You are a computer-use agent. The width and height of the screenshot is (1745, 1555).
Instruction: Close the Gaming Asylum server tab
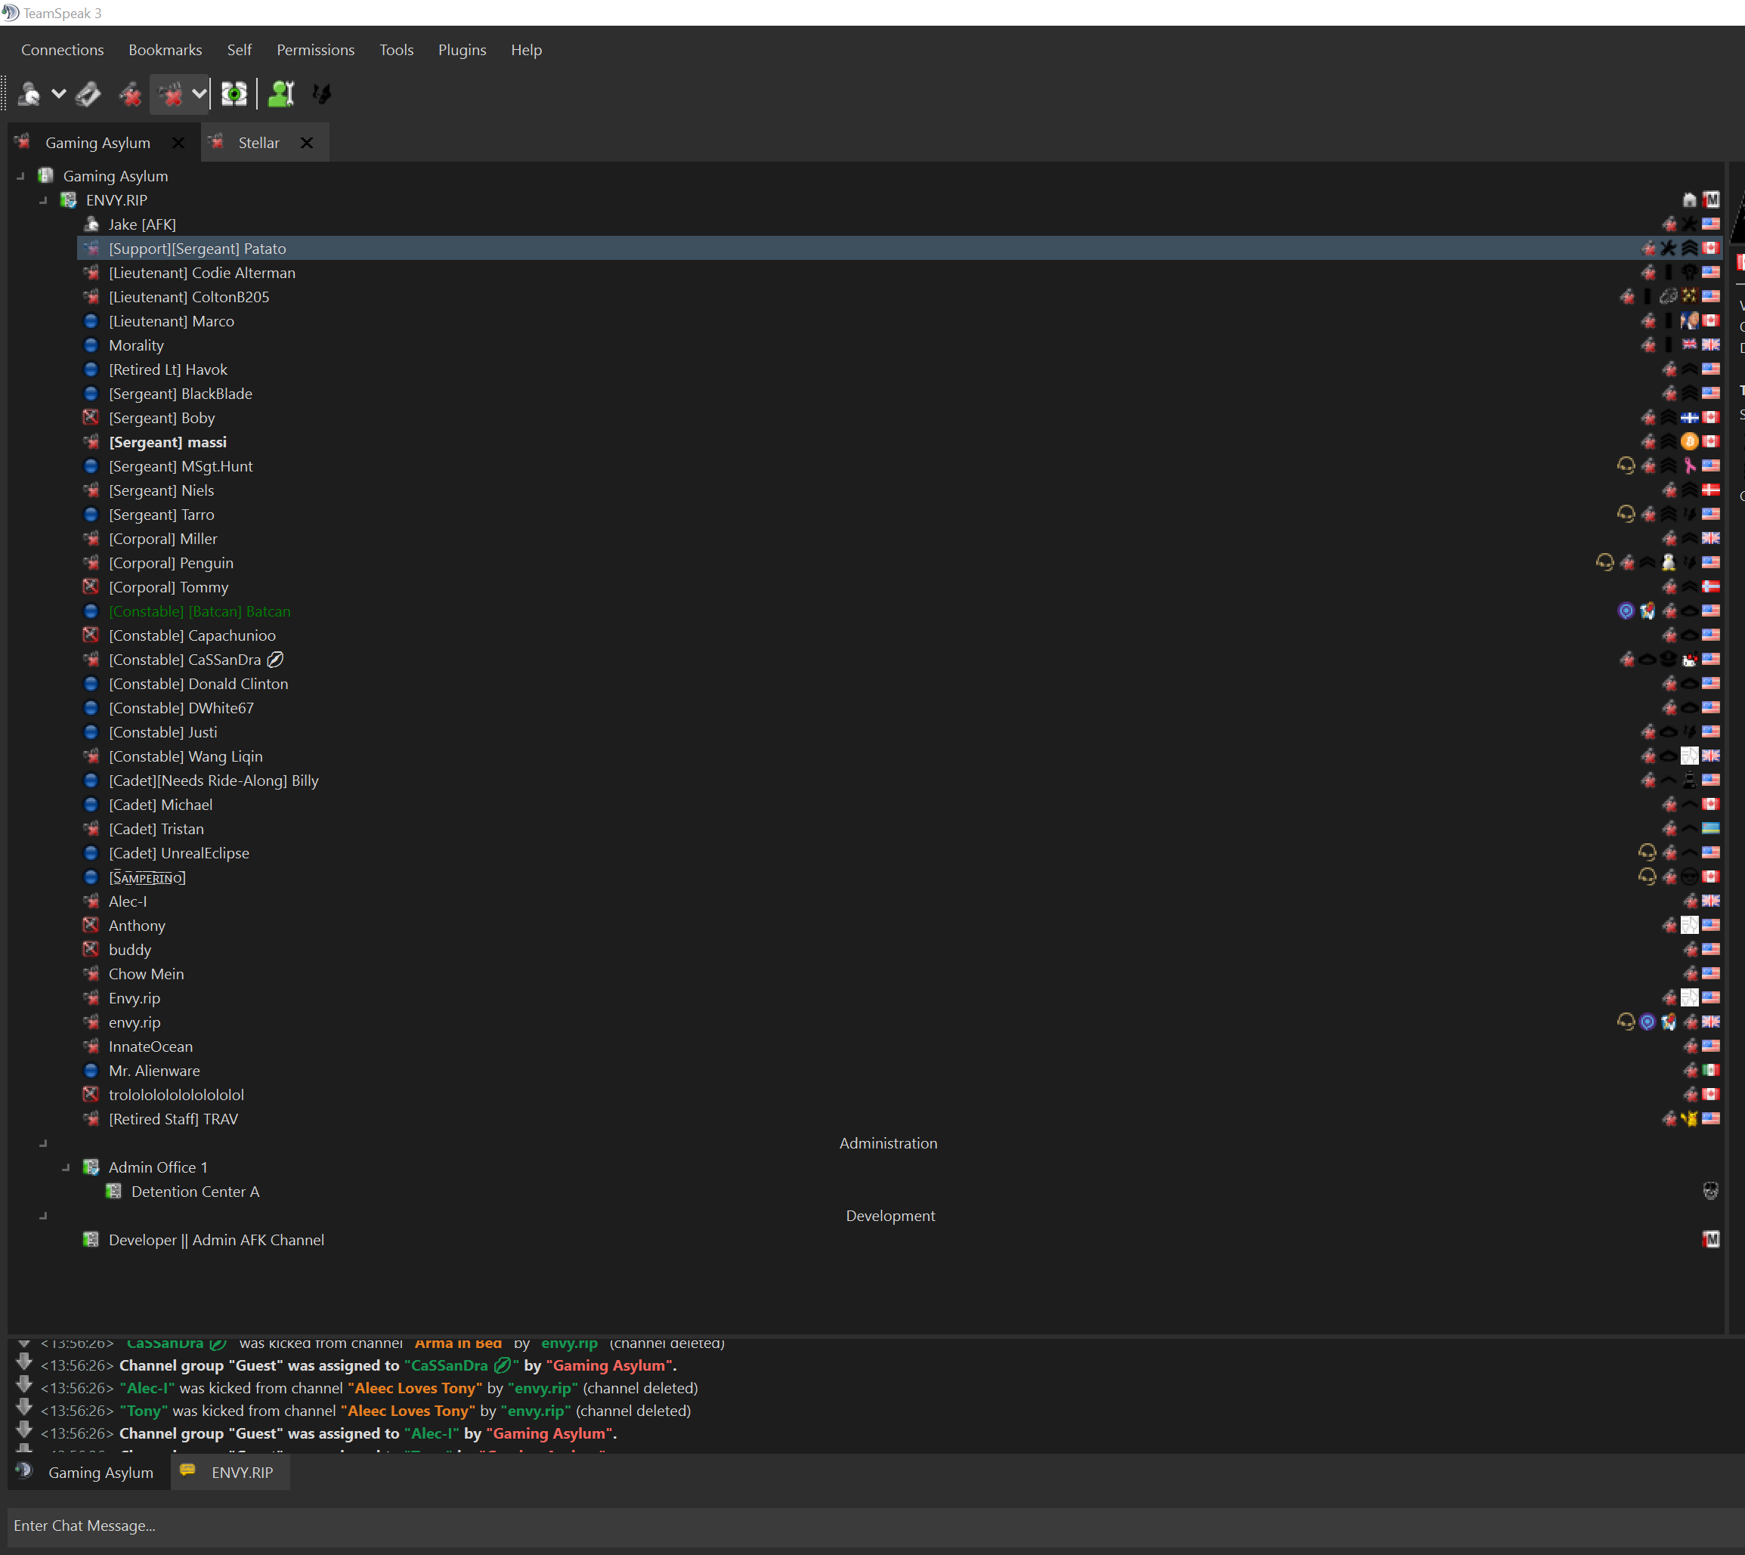pyautogui.click(x=178, y=143)
